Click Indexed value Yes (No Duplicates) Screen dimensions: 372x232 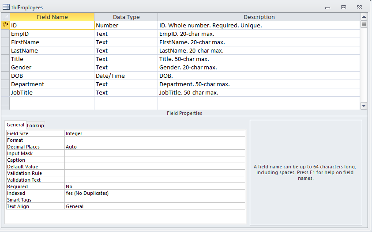click(155, 193)
